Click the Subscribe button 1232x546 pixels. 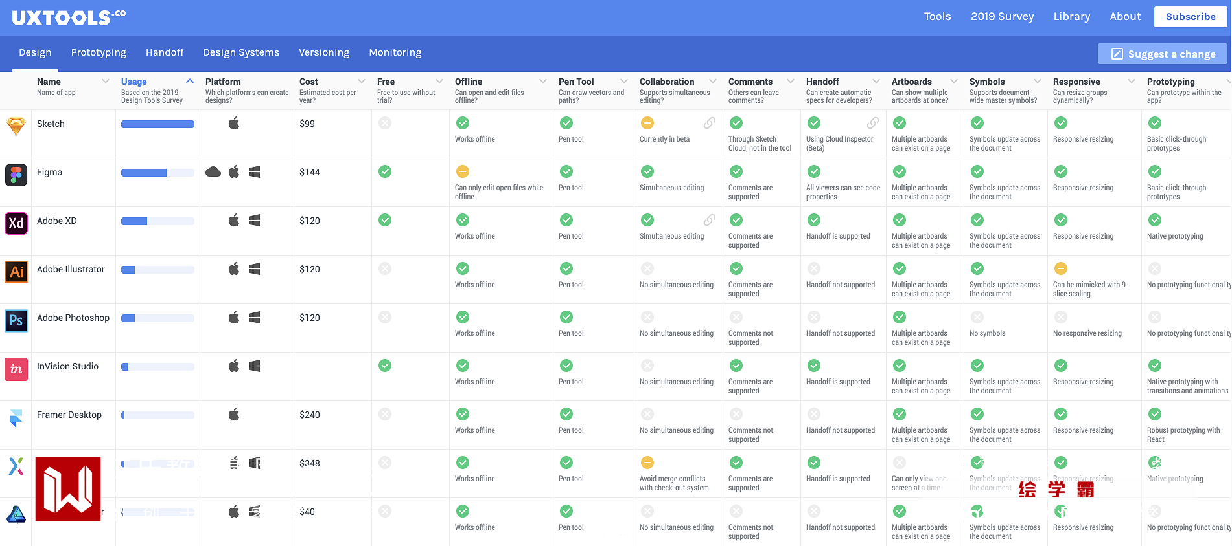1191,17
